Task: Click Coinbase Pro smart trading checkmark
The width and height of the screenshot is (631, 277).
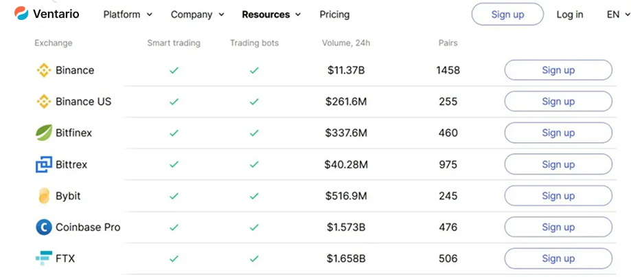Action: (x=174, y=228)
